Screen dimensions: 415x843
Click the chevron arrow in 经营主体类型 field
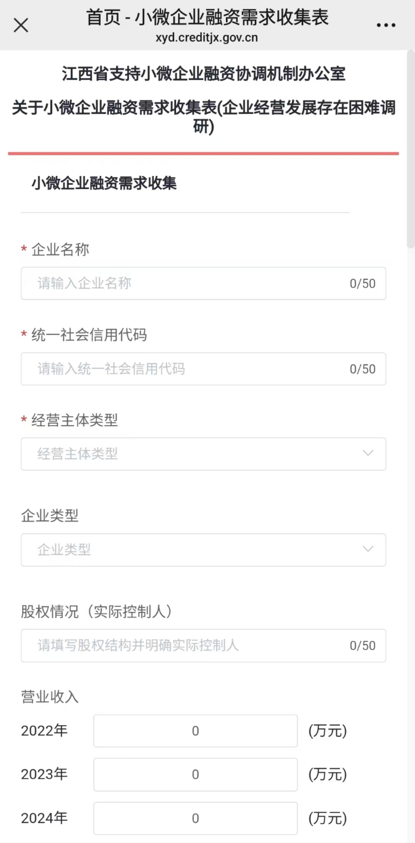368,453
